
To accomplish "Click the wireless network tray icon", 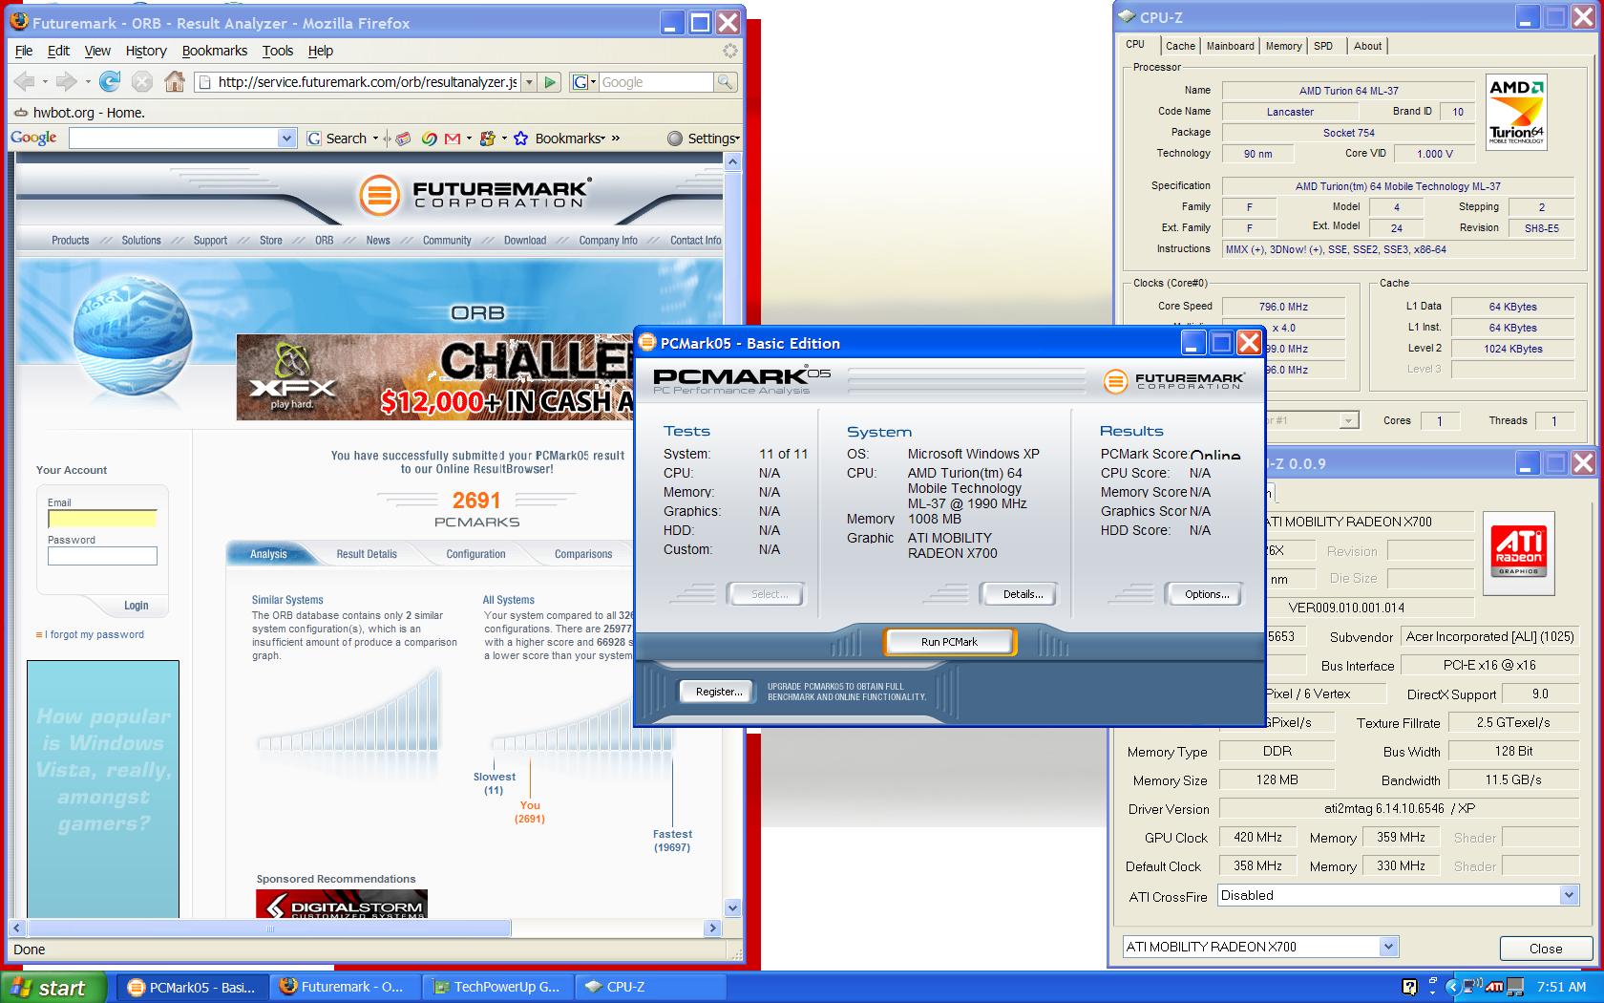I will click(x=1472, y=987).
